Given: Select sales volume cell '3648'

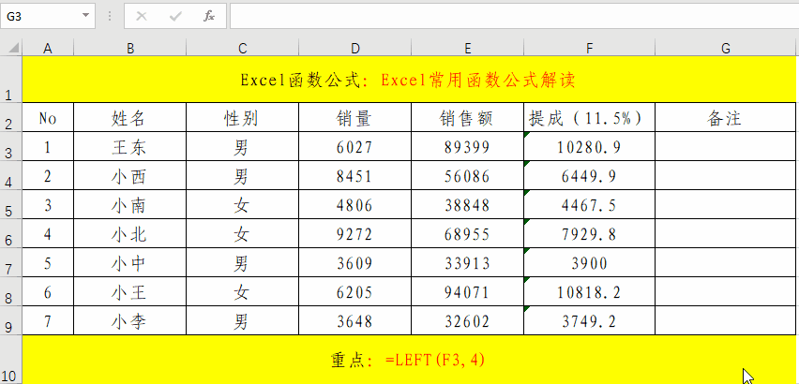Looking at the screenshot, I should click(355, 320).
